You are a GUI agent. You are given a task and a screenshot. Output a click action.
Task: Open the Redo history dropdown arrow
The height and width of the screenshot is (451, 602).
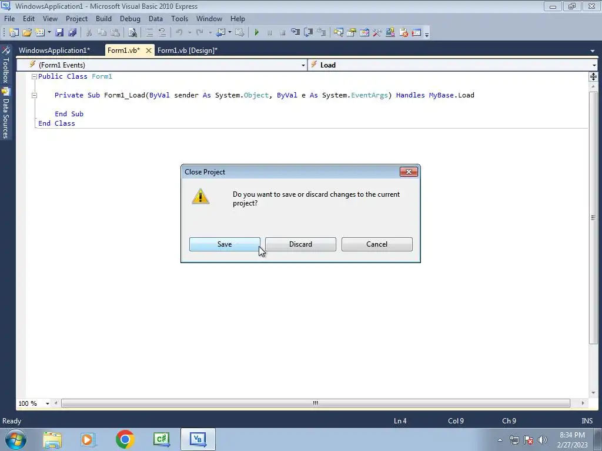point(210,33)
